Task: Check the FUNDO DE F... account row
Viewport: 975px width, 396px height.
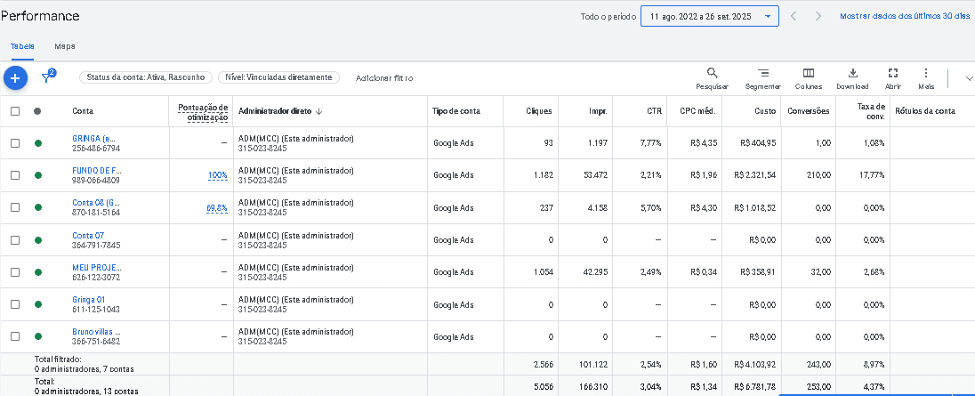Action: (x=15, y=175)
